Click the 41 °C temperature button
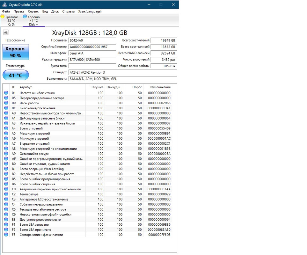 [16, 75]
